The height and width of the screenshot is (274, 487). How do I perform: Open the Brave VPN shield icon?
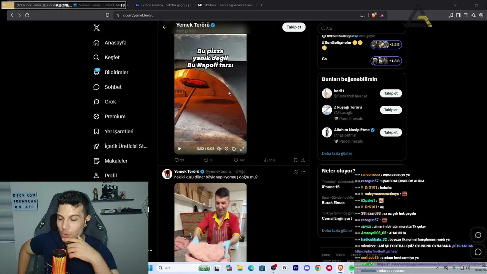pos(481,15)
